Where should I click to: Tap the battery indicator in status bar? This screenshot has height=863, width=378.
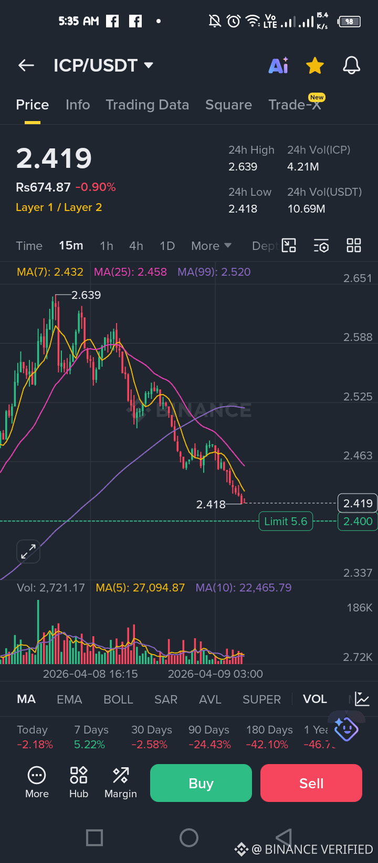pyautogui.click(x=350, y=22)
